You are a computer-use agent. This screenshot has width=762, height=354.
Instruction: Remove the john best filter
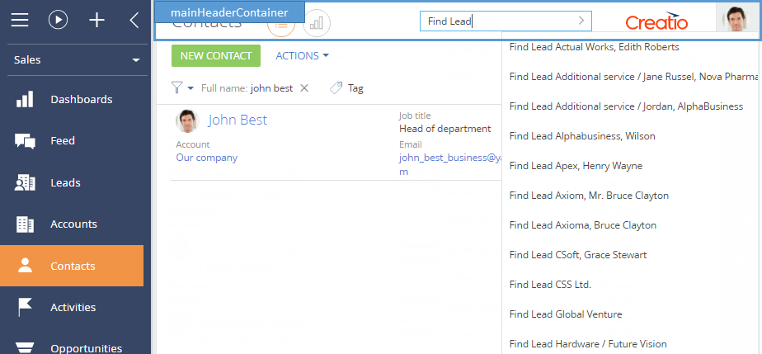(304, 88)
